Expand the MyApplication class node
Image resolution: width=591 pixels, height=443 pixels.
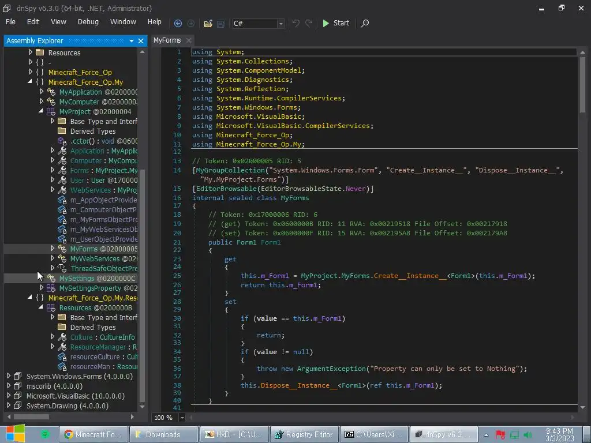41,92
